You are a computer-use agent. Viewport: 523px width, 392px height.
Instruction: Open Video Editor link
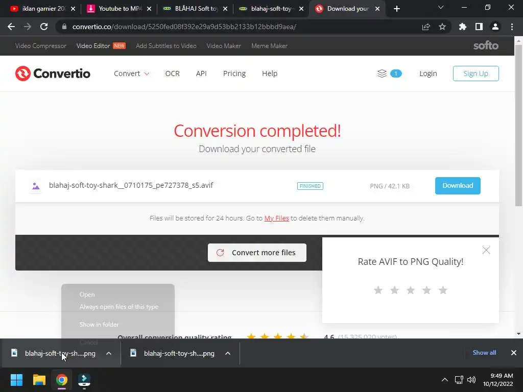[x=93, y=46]
